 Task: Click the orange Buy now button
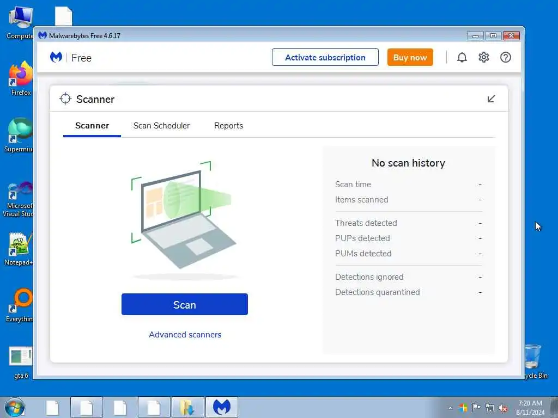click(x=410, y=57)
